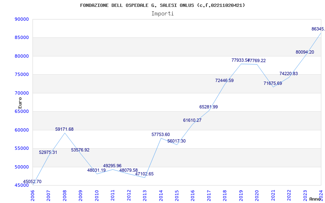
Task: Click data label 77933.54
Action: point(240,60)
